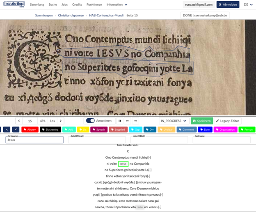Click transcription line 'te motte xini chiribamu'
Image resolution: width=256 pixels, height=212 pixels.
pyautogui.click(x=128, y=189)
